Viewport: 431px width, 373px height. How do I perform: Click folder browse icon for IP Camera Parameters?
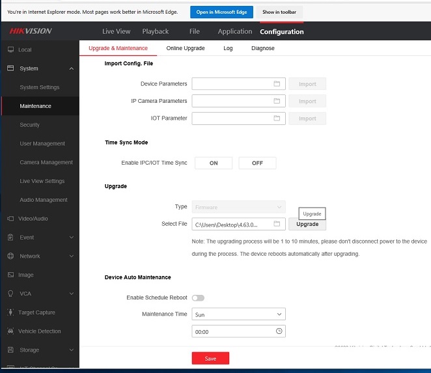(277, 101)
